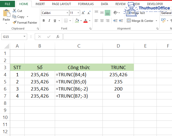Open Copy dropdown arrow

[28, 17]
